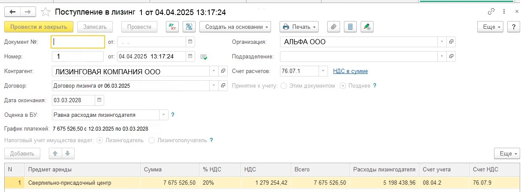
Task: Move table row up arrow
Action: coord(54,153)
